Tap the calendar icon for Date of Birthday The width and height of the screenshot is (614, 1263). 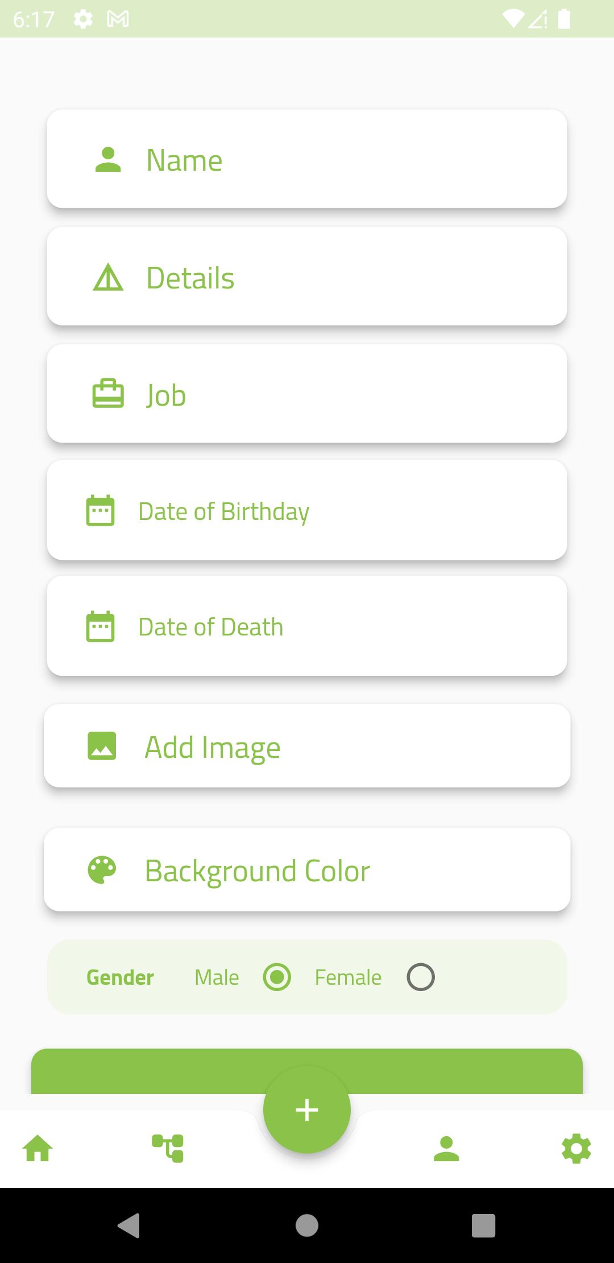point(101,511)
